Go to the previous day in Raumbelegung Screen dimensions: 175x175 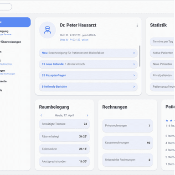click(41, 115)
